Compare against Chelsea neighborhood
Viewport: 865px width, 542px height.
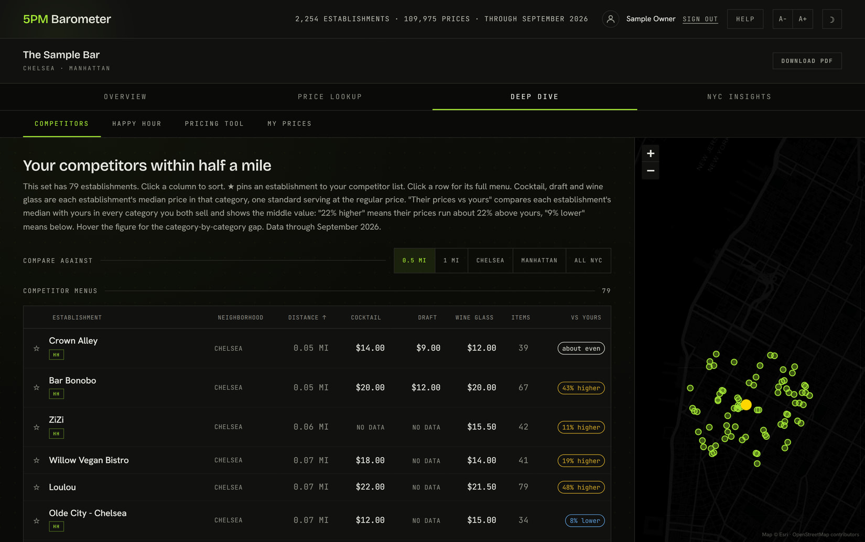[x=490, y=261]
